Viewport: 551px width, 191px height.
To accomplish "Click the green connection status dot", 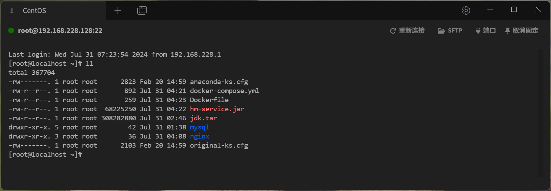I will pos(11,30).
